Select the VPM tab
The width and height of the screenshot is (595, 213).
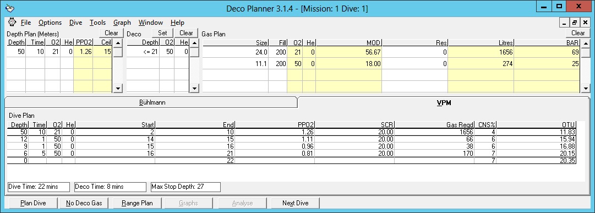(x=444, y=102)
